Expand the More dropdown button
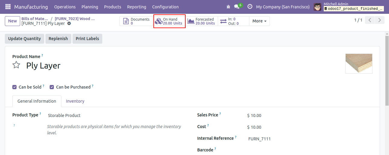This screenshot has height=155, width=389. [259, 21]
